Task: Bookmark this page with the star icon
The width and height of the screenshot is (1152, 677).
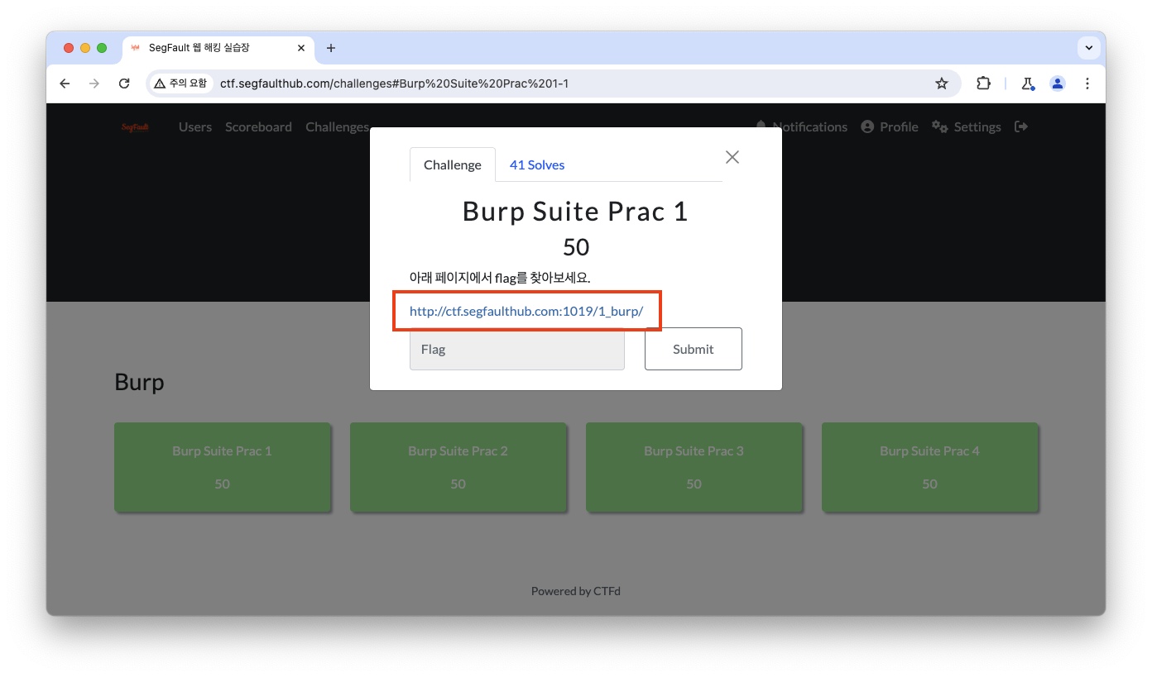Action: 941,83
